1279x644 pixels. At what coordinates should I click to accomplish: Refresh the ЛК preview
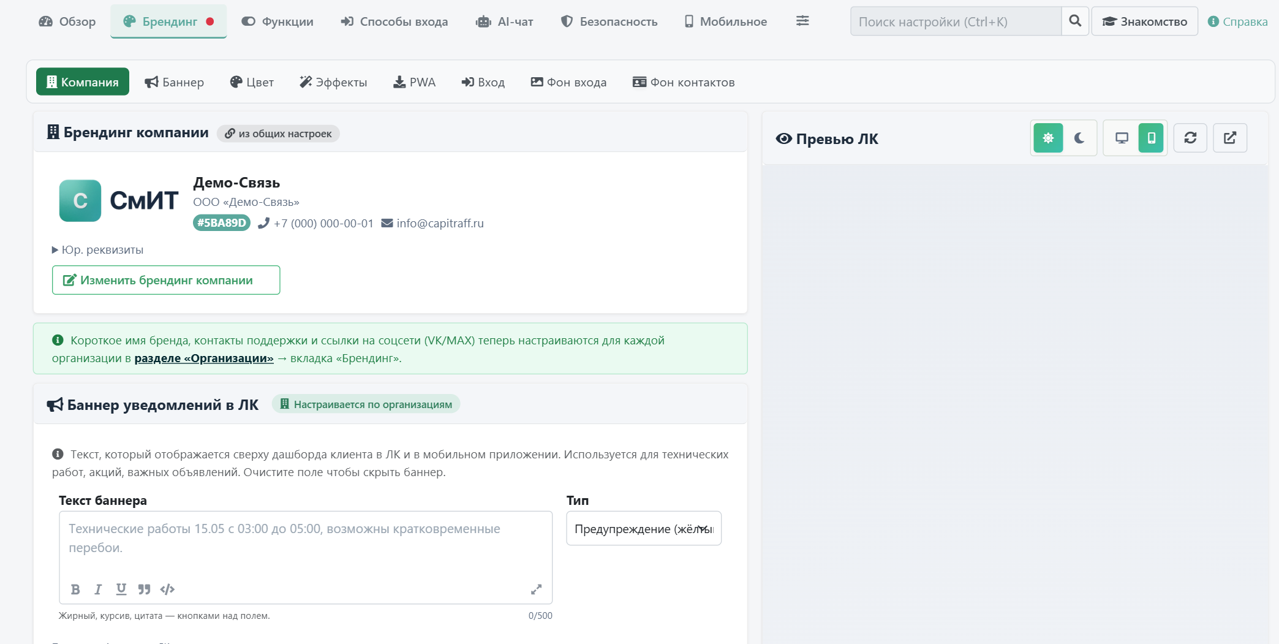(x=1190, y=138)
